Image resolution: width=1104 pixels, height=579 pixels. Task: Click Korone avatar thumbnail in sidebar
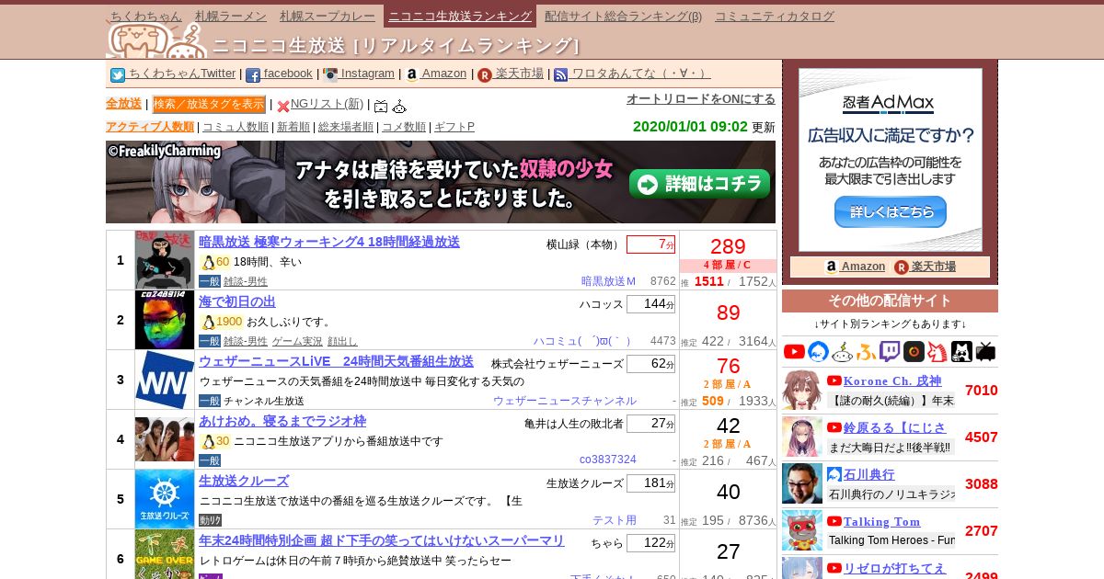coord(802,390)
